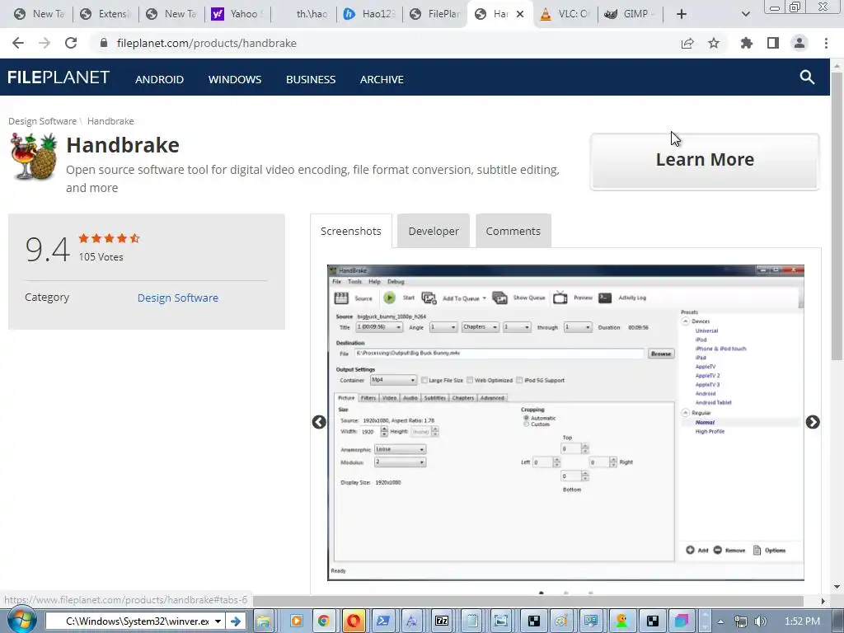Click the Handbrake pineapple cocktail icon
The image size is (844, 633).
click(x=33, y=157)
